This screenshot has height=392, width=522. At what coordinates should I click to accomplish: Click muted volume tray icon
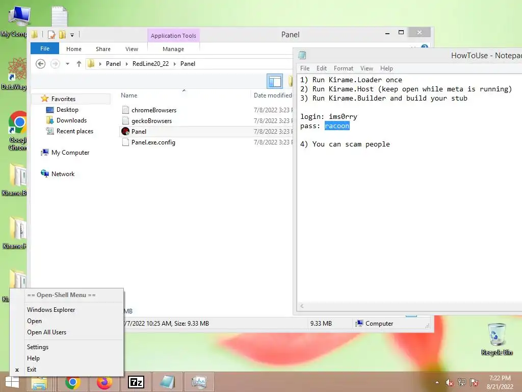450,382
